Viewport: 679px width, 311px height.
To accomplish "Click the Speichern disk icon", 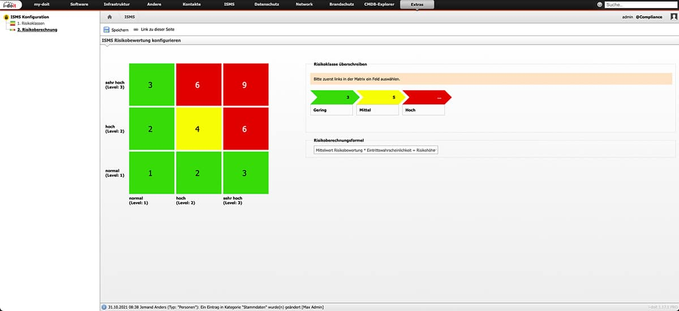I will (106, 29).
